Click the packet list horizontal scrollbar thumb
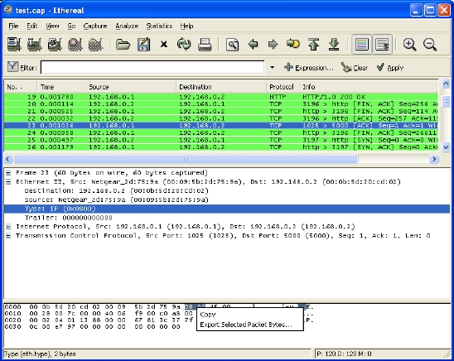The image size is (454, 361). (186, 159)
